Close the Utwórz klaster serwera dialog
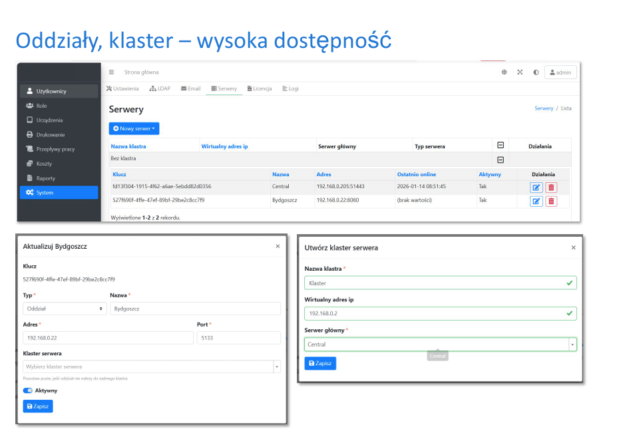 pos(574,247)
